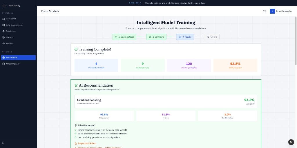The width and height of the screenshot is (297, 148).
Task: Click the Save step disk icon
Action: pyautogui.click(x=208, y=37)
